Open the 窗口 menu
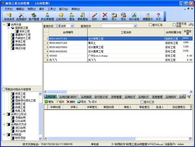The width and height of the screenshot is (195, 147). click(x=63, y=9)
